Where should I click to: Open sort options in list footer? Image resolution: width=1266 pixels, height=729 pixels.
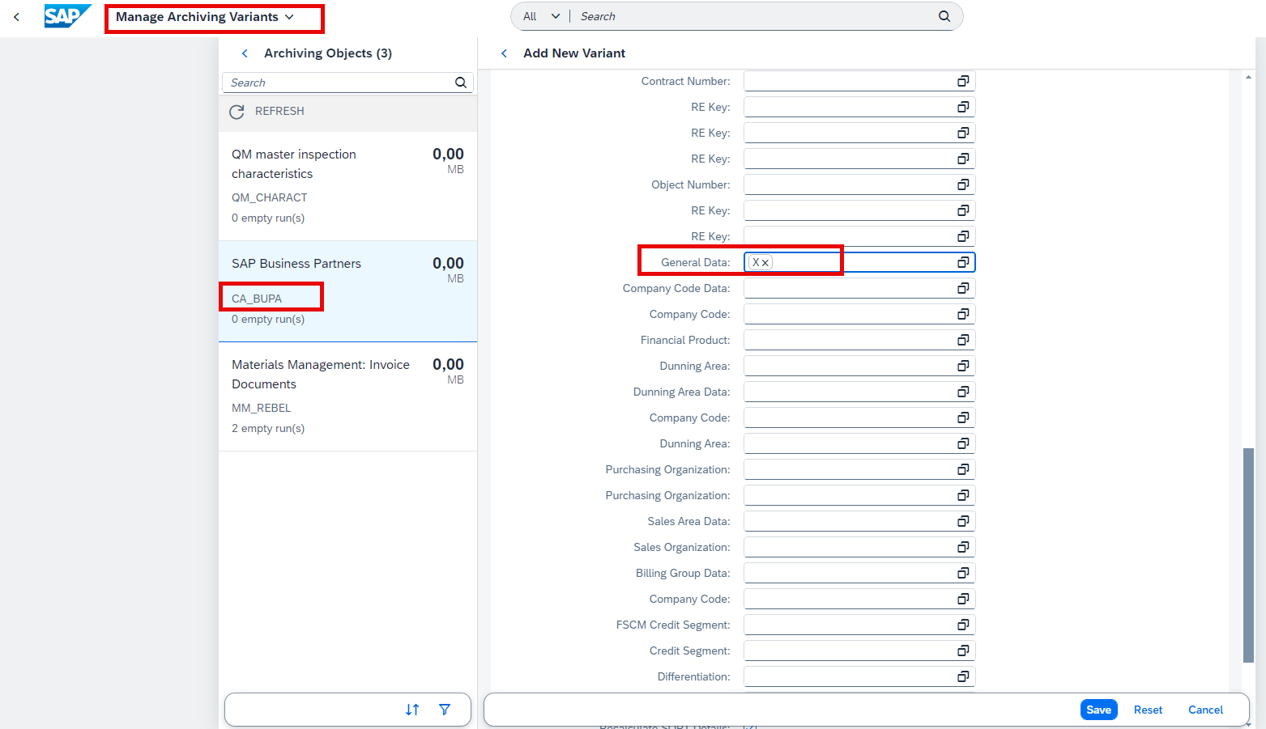412,710
